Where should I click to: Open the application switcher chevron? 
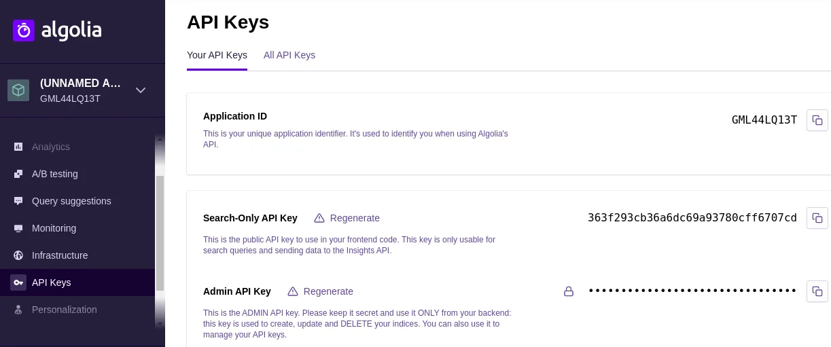141,90
